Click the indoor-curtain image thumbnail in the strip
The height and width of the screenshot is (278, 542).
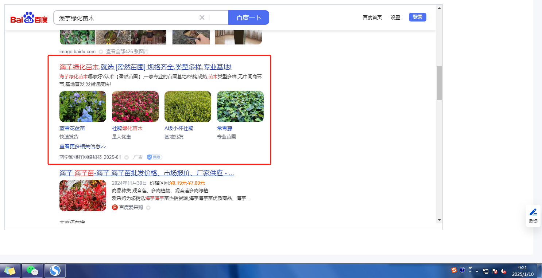[x=238, y=38]
